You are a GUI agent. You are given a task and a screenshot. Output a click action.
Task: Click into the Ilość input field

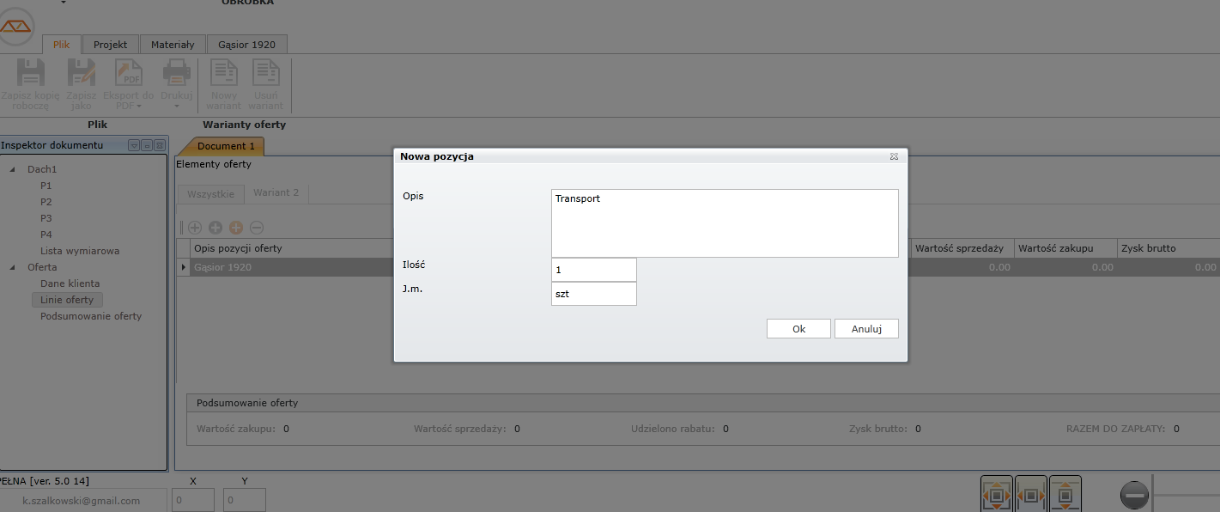pyautogui.click(x=593, y=270)
